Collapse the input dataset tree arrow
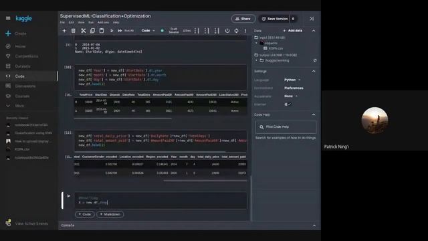 [x=256, y=43]
